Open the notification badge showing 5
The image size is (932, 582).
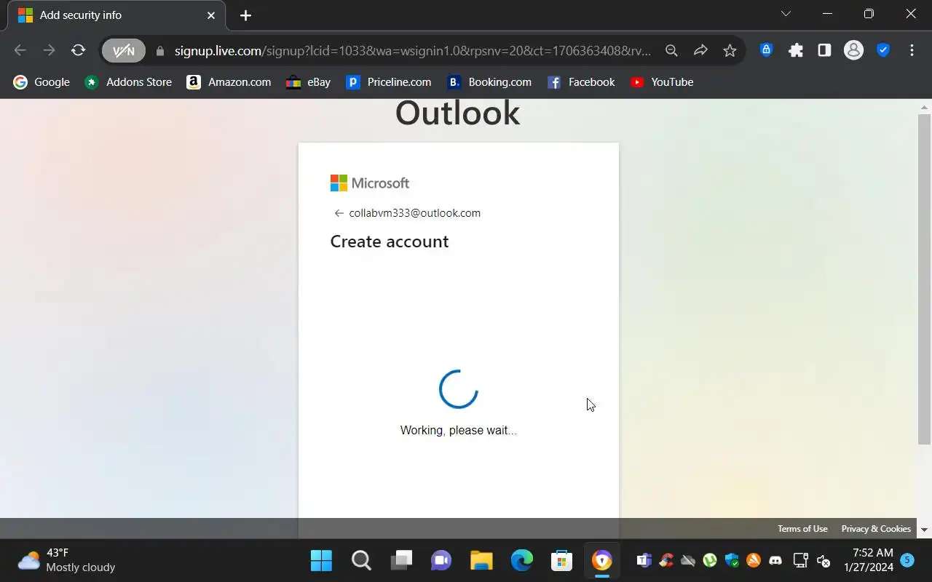(907, 560)
